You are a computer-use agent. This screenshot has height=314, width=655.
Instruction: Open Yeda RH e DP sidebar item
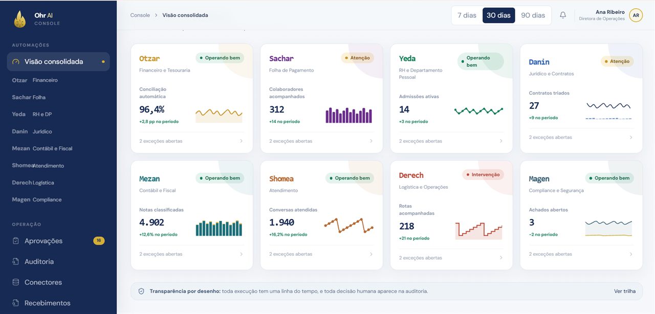(x=58, y=114)
